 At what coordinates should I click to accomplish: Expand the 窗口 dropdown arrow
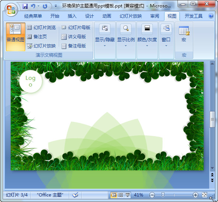pos(166,46)
